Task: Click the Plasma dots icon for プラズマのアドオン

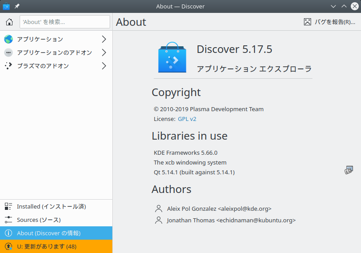Action: coord(8,66)
